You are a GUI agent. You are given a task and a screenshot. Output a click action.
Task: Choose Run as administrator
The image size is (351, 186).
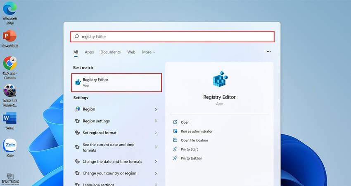(197, 131)
